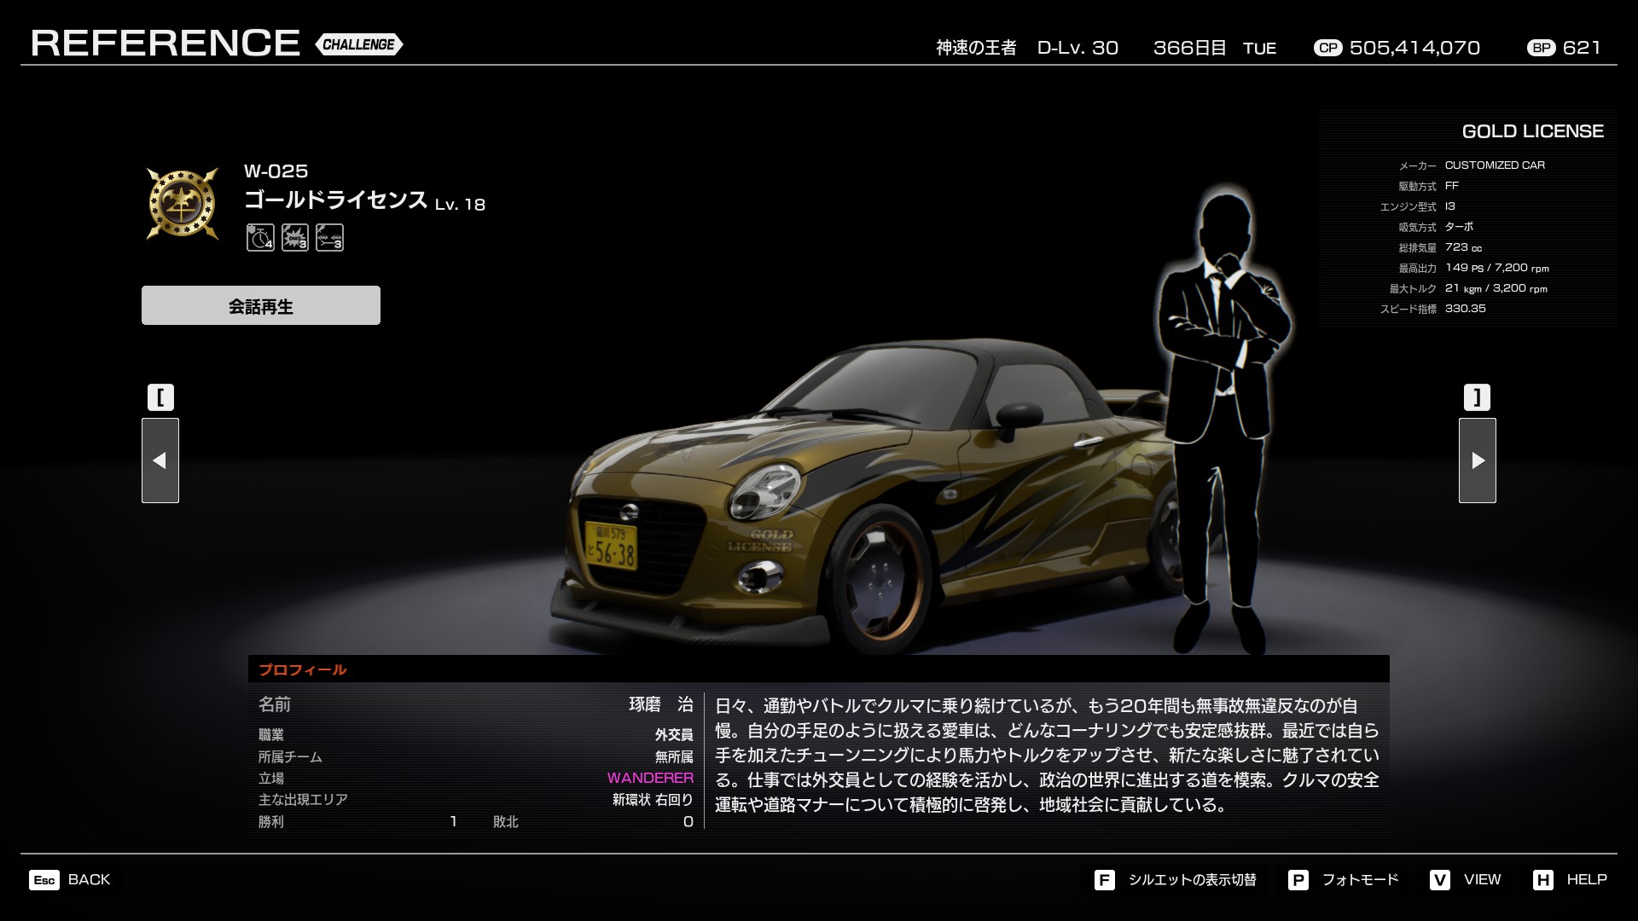The image size is (1638, 921).
Task: Click the BACK label
Action: 89,879
